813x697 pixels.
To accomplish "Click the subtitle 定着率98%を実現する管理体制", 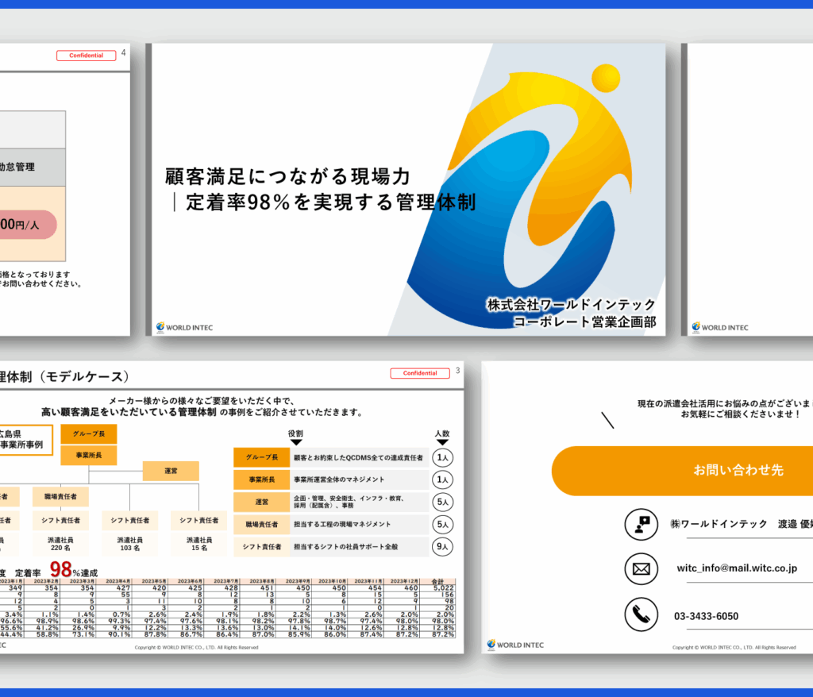I will point(331,202).
